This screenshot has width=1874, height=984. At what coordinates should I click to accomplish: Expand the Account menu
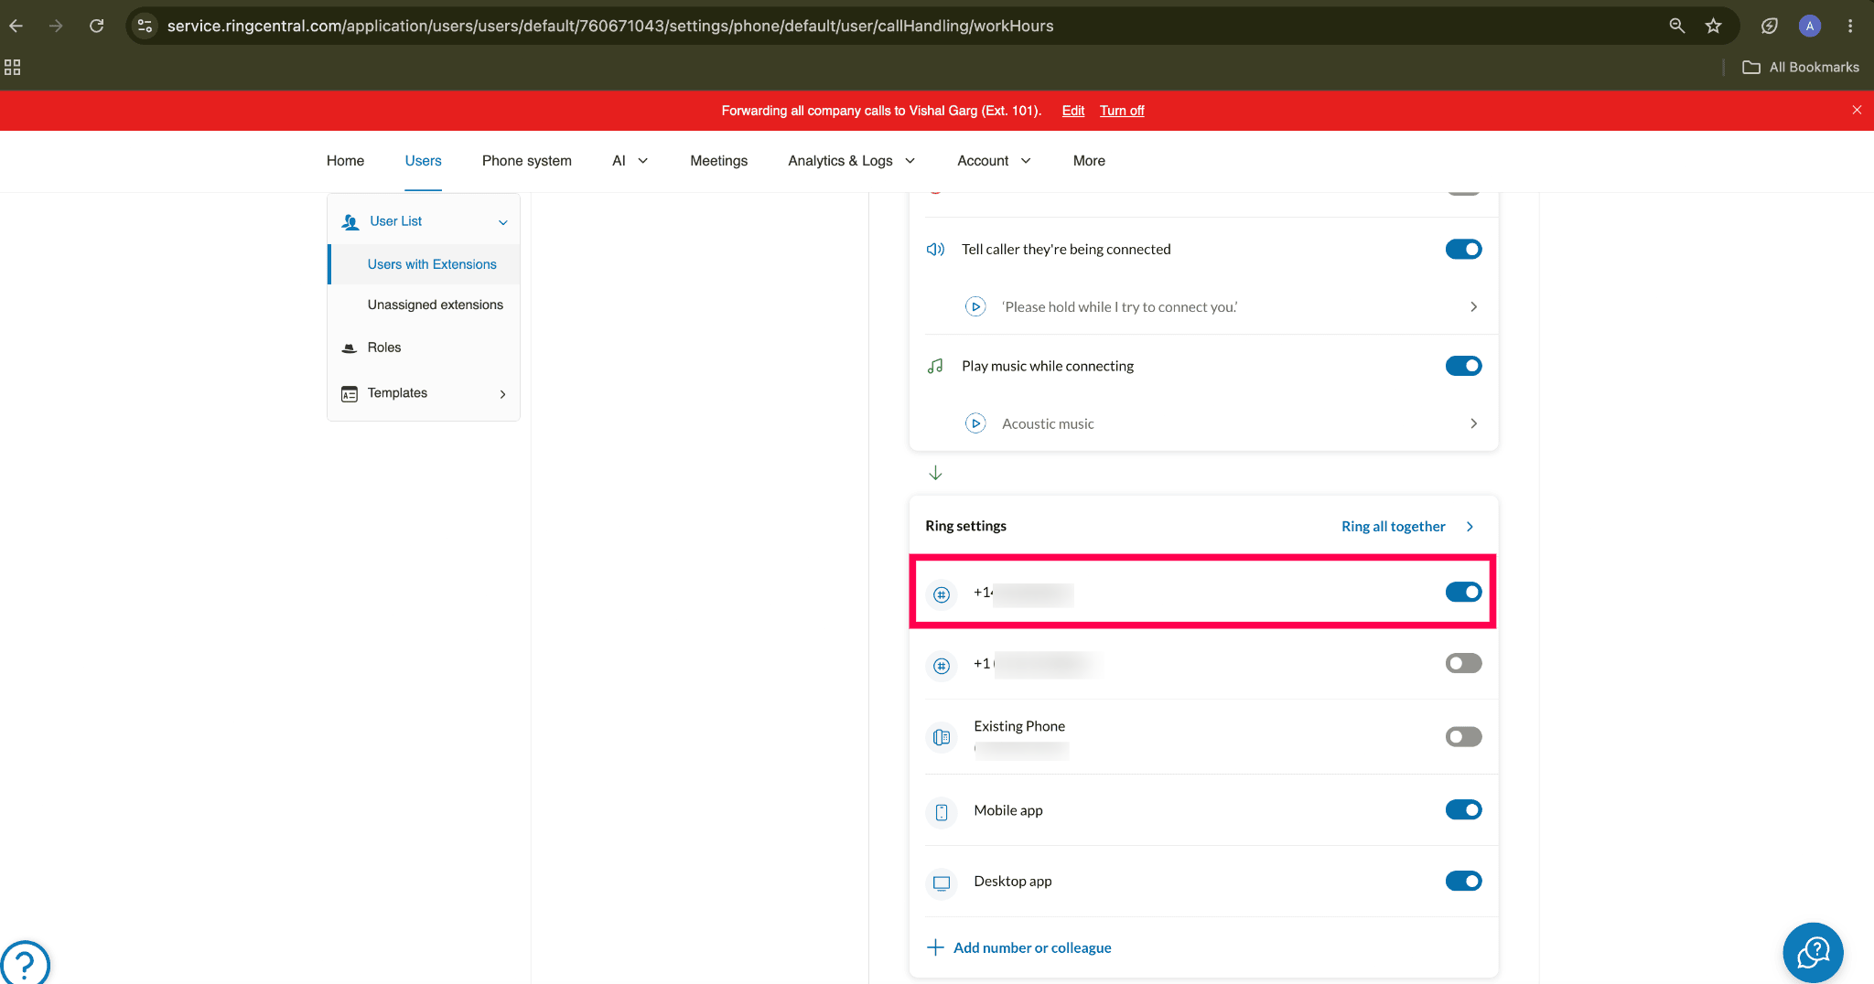click(x=995, y=161)
